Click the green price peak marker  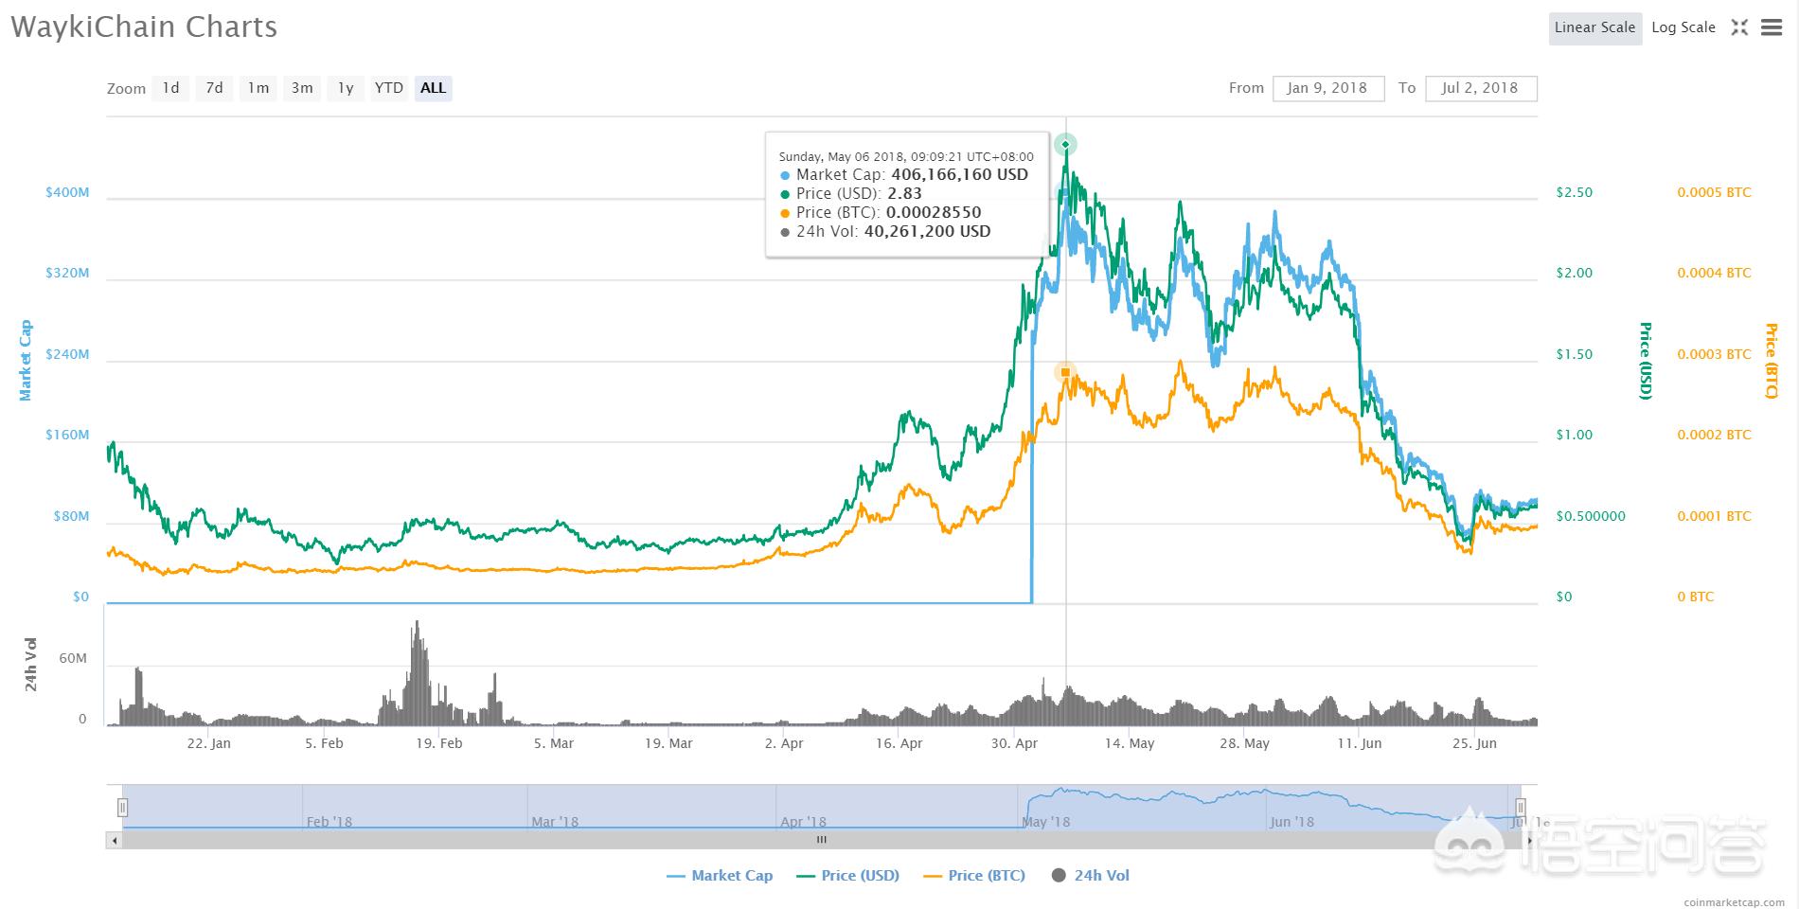tap(1066, 145)
